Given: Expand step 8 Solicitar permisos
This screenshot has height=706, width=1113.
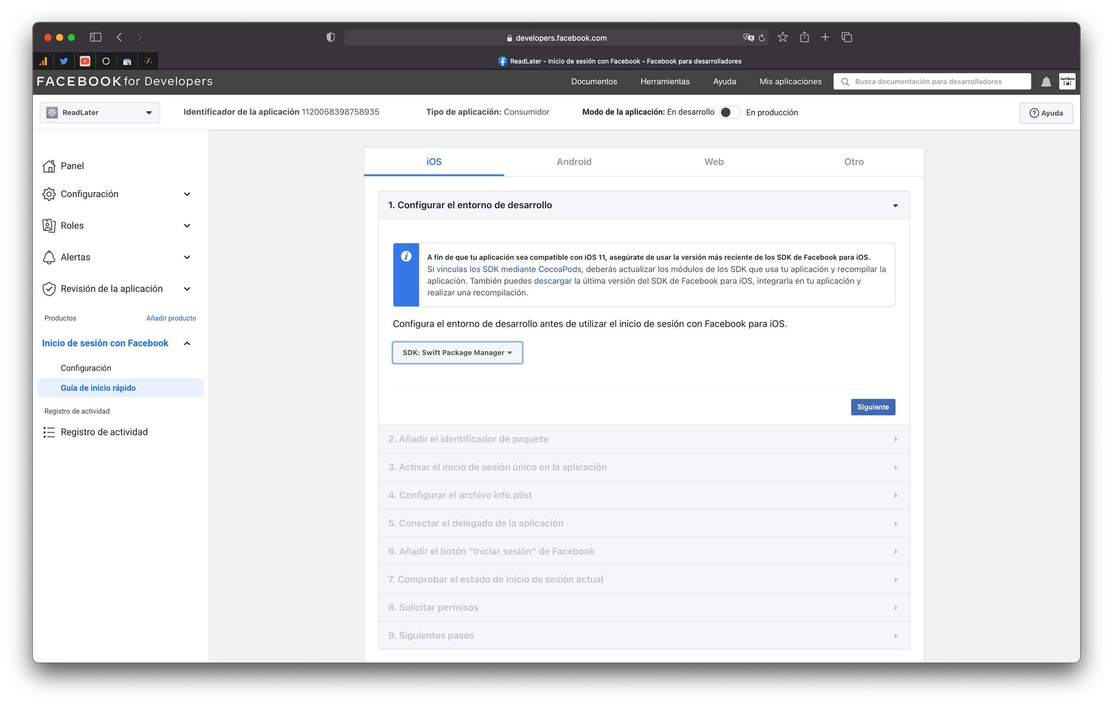Looking at the screenshot, I should click(x=644, y=607).
